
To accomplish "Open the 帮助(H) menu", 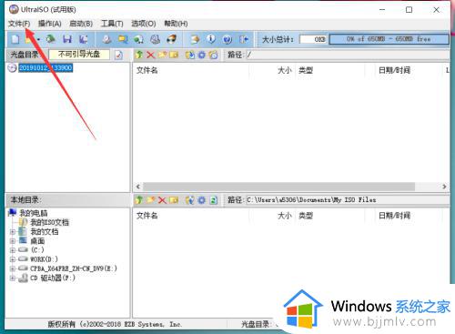I will [176, 24].
